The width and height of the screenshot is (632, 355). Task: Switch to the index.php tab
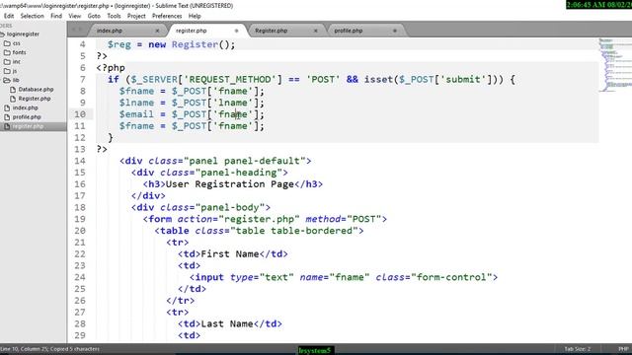point(110,31)
